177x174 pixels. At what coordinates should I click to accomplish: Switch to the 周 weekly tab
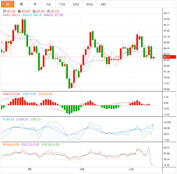pos(21,4)
